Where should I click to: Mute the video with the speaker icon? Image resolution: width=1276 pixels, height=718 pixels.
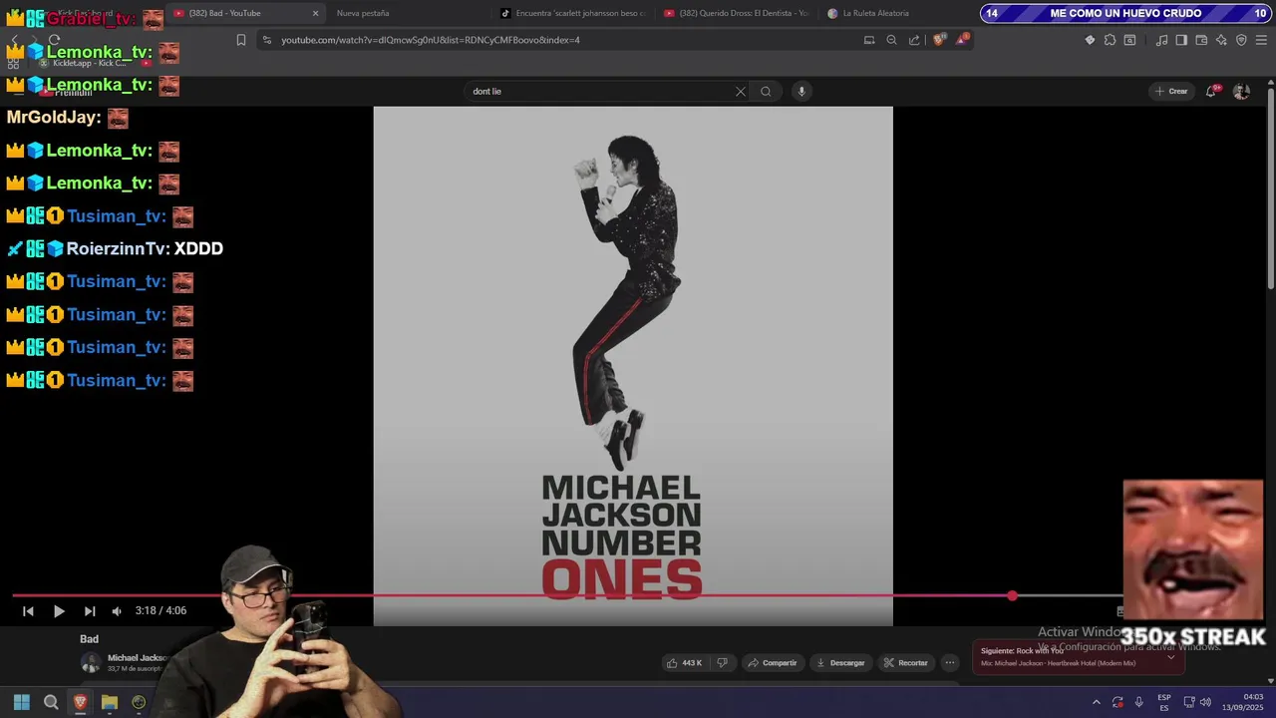click(117, 611)
